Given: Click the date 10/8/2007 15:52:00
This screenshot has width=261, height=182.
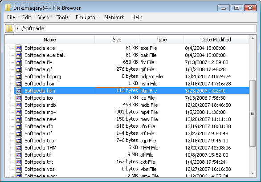Looking at the screenshot, I should coord(207,155).
